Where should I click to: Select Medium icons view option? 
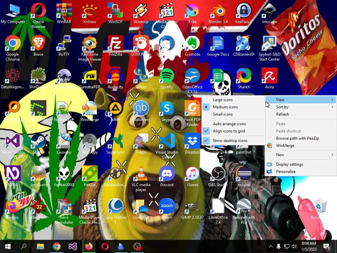[x=233, y=107]
